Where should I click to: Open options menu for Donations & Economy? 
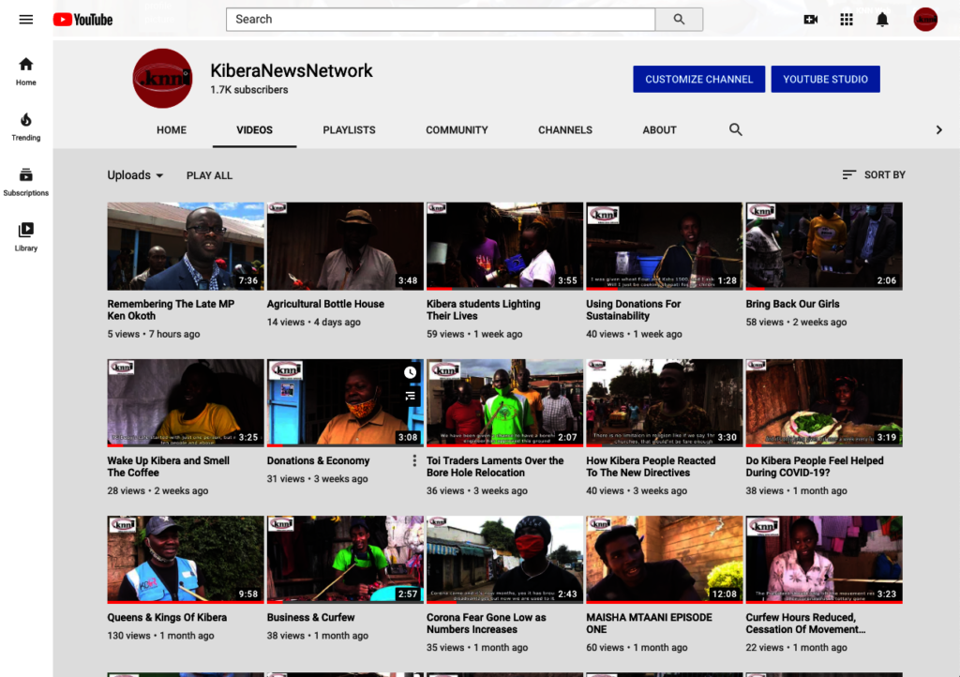[414, 461]
